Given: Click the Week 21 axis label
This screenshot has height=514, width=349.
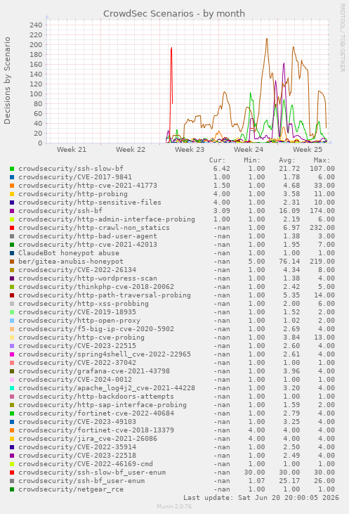Looking at the screenshot, I should (72, 150).
